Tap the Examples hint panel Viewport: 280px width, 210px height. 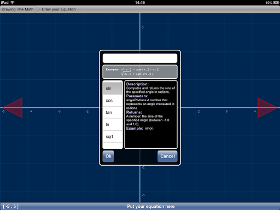pos(140,72)
